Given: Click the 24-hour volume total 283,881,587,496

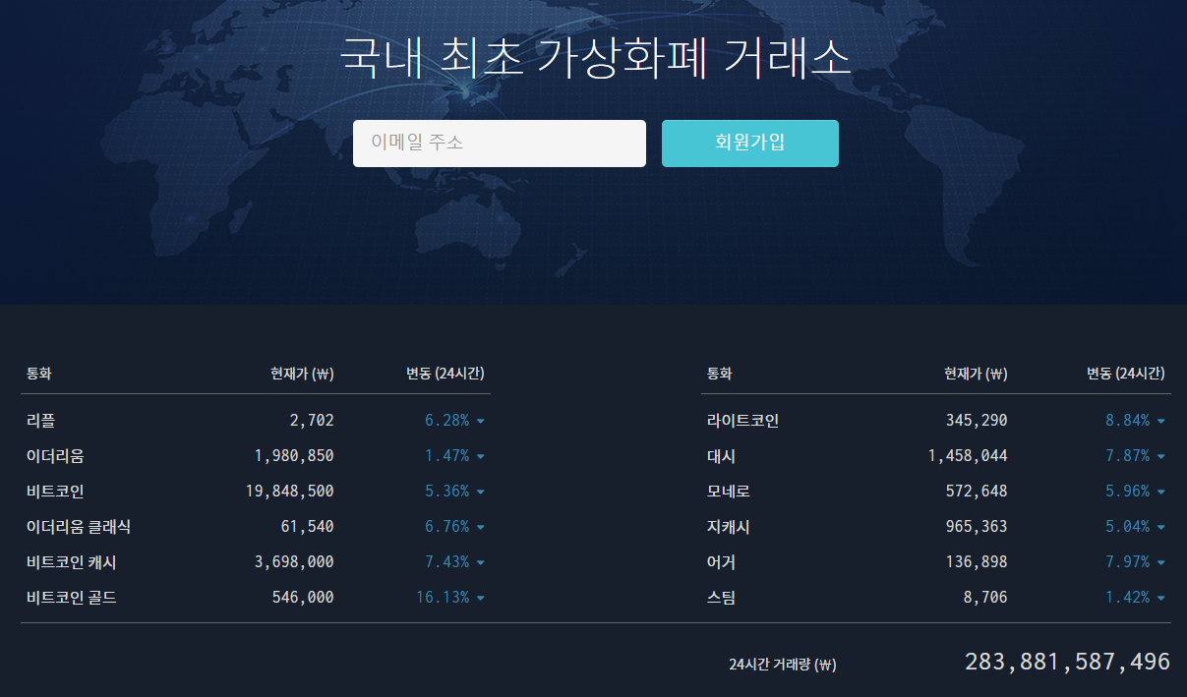Looking at the screenshot, I should pyautogui.click(x=1068, y=662).
